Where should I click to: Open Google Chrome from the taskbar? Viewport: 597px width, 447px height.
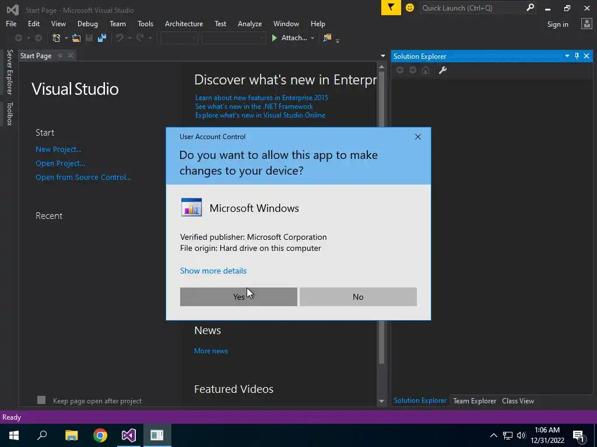click(x=100, y=435)
